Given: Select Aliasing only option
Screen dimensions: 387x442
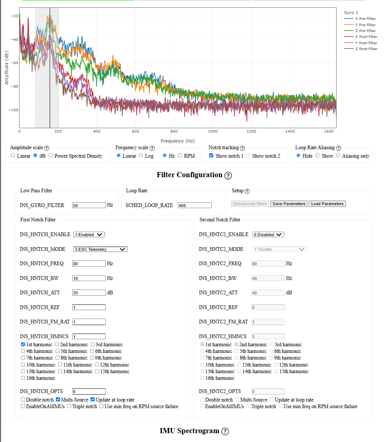Looking at the screenshot, I should [x=338, y=155].
